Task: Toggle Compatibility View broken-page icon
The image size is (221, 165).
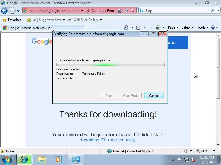Action: (119, 11)
